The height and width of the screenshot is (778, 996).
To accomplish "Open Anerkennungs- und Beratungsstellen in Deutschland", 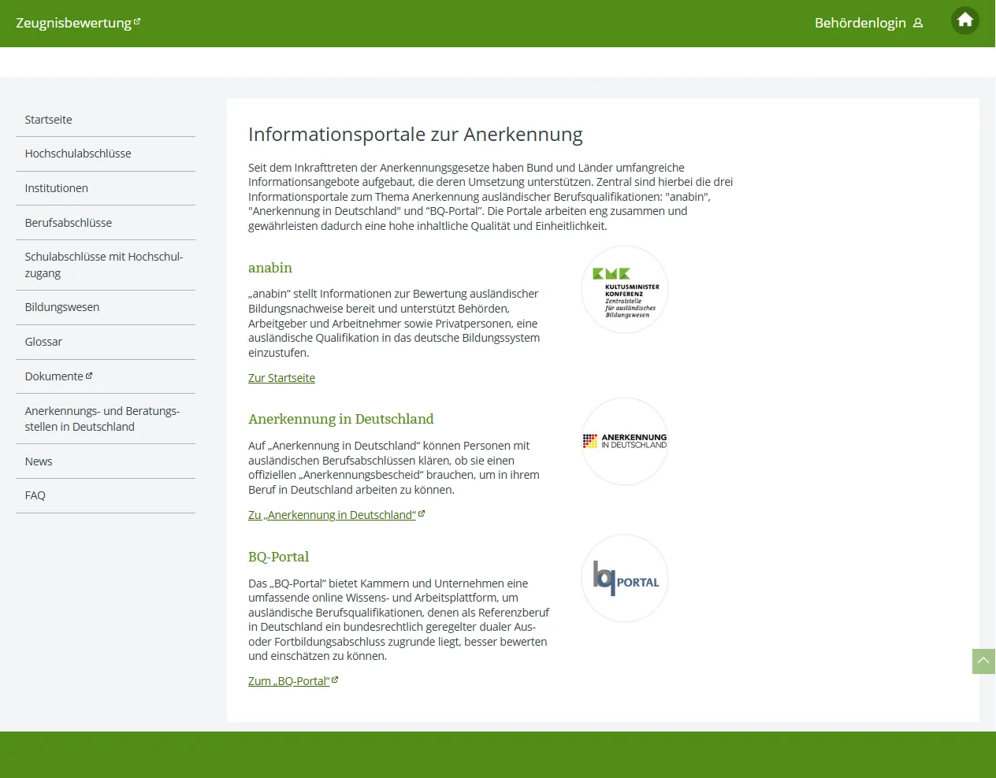I will click(x=106, y=419).
